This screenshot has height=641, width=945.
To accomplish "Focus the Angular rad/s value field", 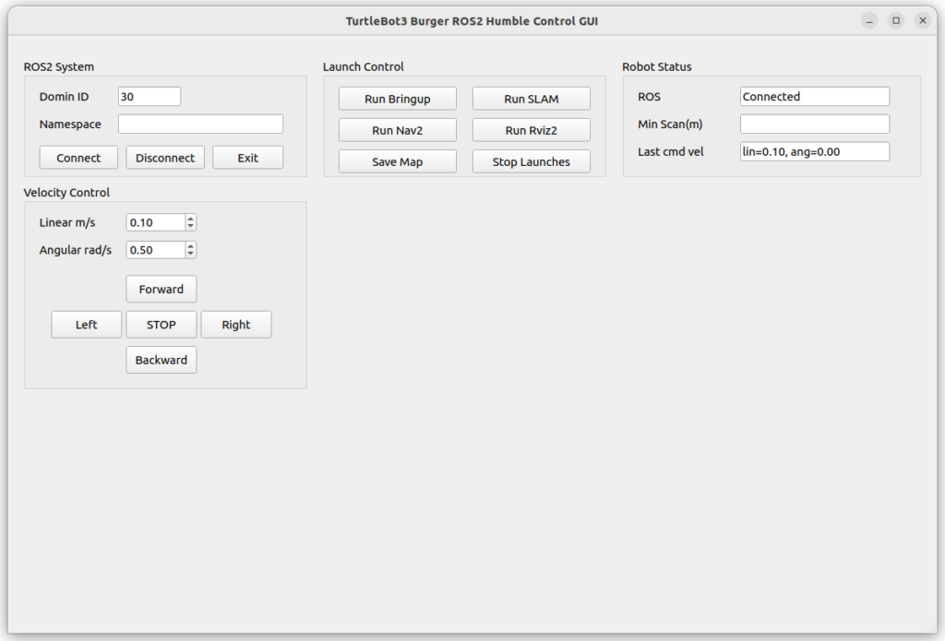I will [155, 250].
